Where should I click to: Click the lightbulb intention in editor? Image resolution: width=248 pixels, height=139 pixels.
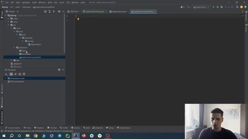(78, 19)
